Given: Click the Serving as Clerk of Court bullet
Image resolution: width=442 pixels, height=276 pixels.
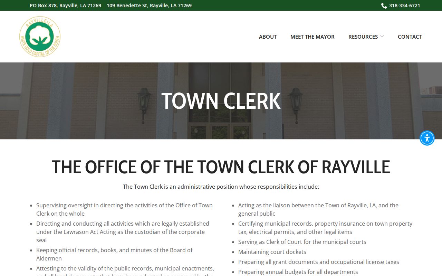Looking at the screenshot, I should 302,242.
